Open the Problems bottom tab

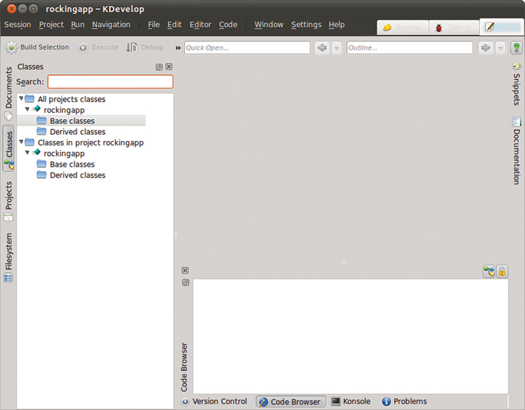click(x=405, y=401)
